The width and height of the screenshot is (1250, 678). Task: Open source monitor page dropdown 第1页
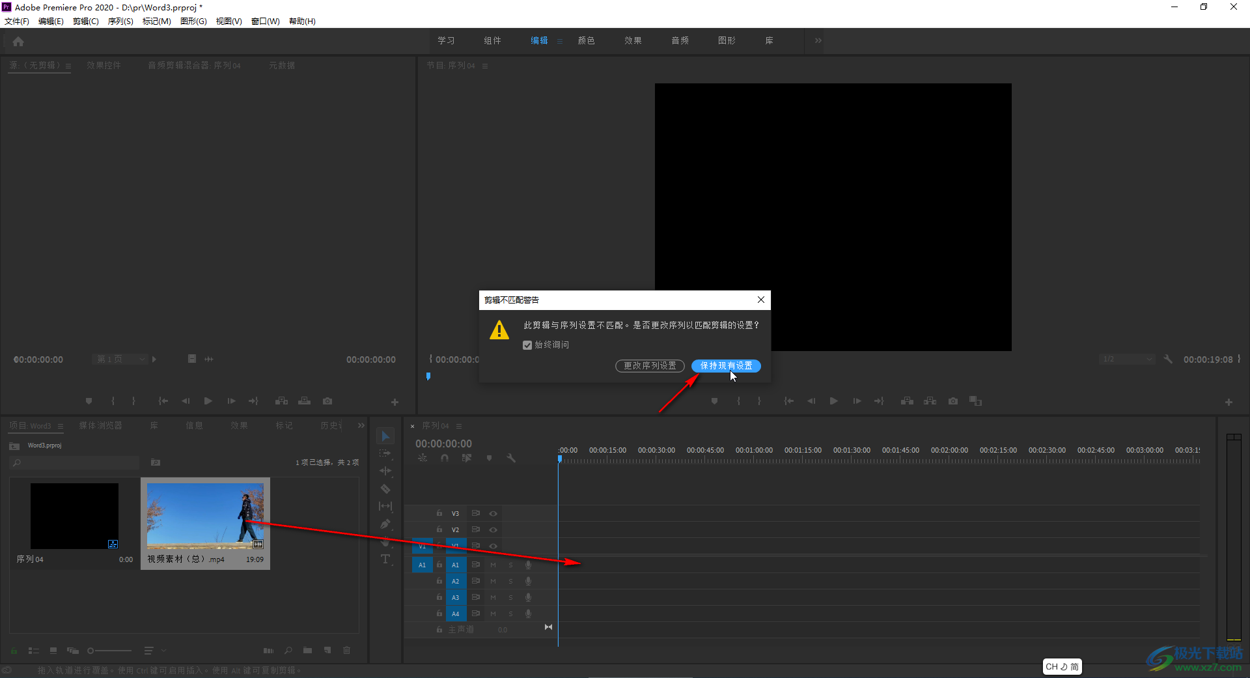120,360
